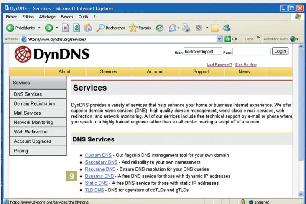
Task: Open the Account navigation tab
Action: point(155,71)
